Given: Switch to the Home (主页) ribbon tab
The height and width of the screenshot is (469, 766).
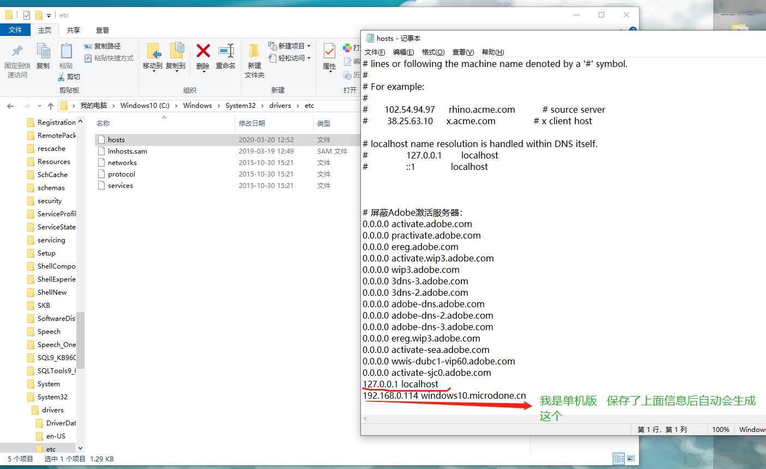Looking at the screenshot, I should [x=45, y=31].
